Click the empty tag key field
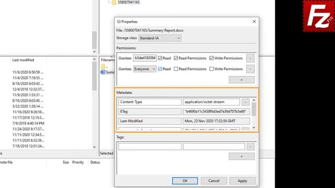 pos(150,147)
